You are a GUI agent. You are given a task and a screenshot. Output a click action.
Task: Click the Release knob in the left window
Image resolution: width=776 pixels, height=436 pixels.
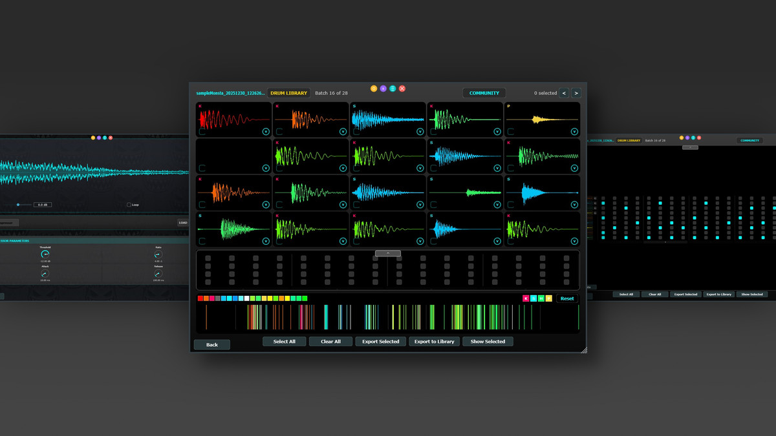(158, 274)
